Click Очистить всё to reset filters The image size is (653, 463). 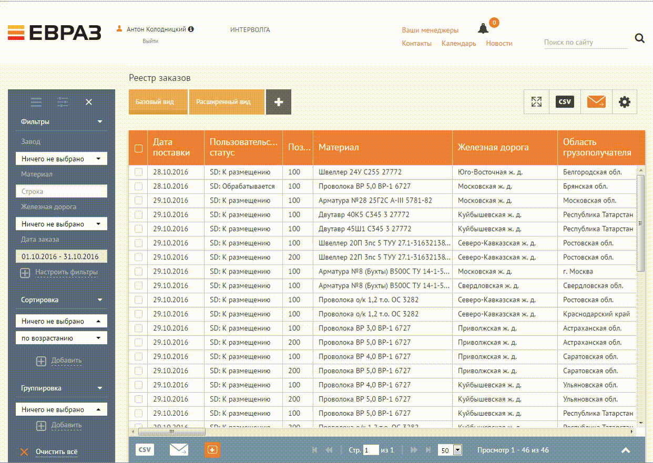[x=56, y=451]
